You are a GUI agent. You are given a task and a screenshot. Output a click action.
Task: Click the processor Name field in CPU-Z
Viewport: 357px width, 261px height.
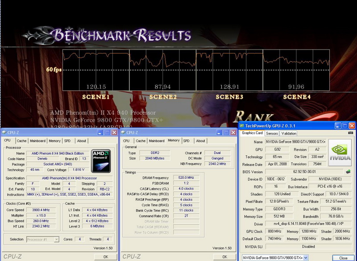click(x=58, y=153)
